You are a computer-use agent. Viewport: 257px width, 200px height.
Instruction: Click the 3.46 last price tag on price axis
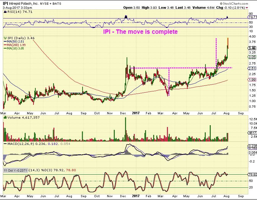pyautogui.click(x=252, y=48)
